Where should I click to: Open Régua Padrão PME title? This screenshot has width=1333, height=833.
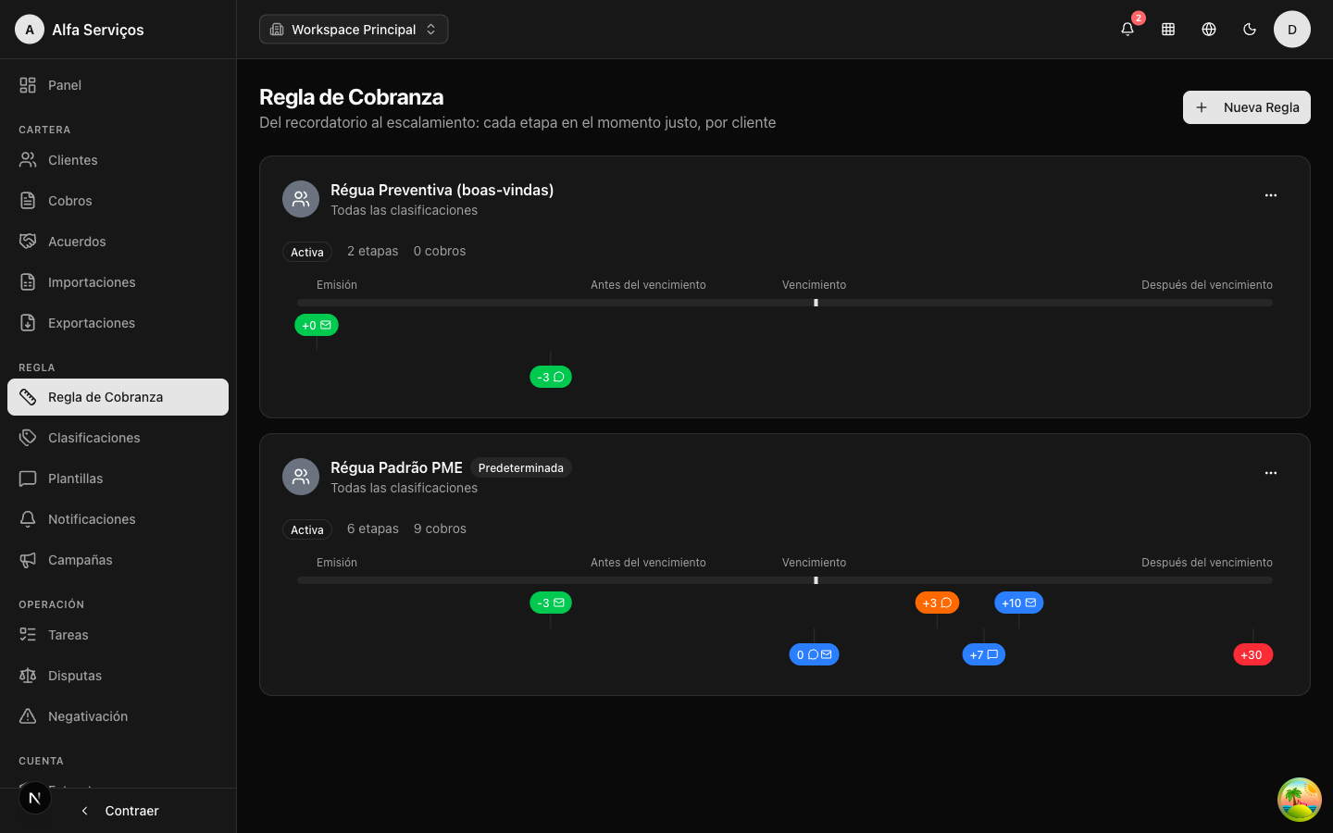(x=396, y=467)
